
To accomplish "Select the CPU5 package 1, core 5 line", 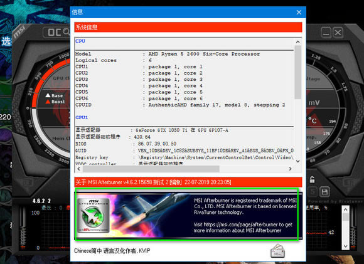I will pos(139,92).
